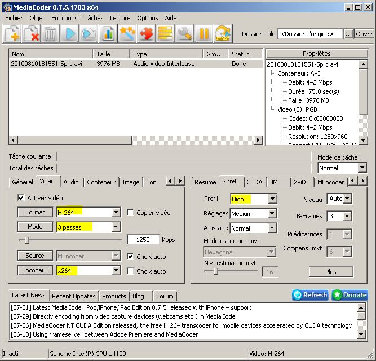This screenshot has width=376, height=361.
Task: Click the Niv. estimation mvt slider
Action: (216, 271)
